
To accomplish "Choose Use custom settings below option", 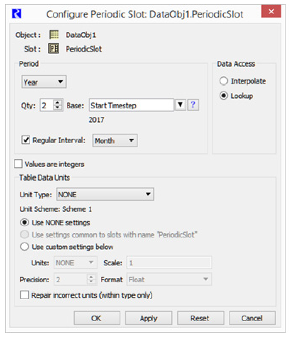I will coord(24,247).
